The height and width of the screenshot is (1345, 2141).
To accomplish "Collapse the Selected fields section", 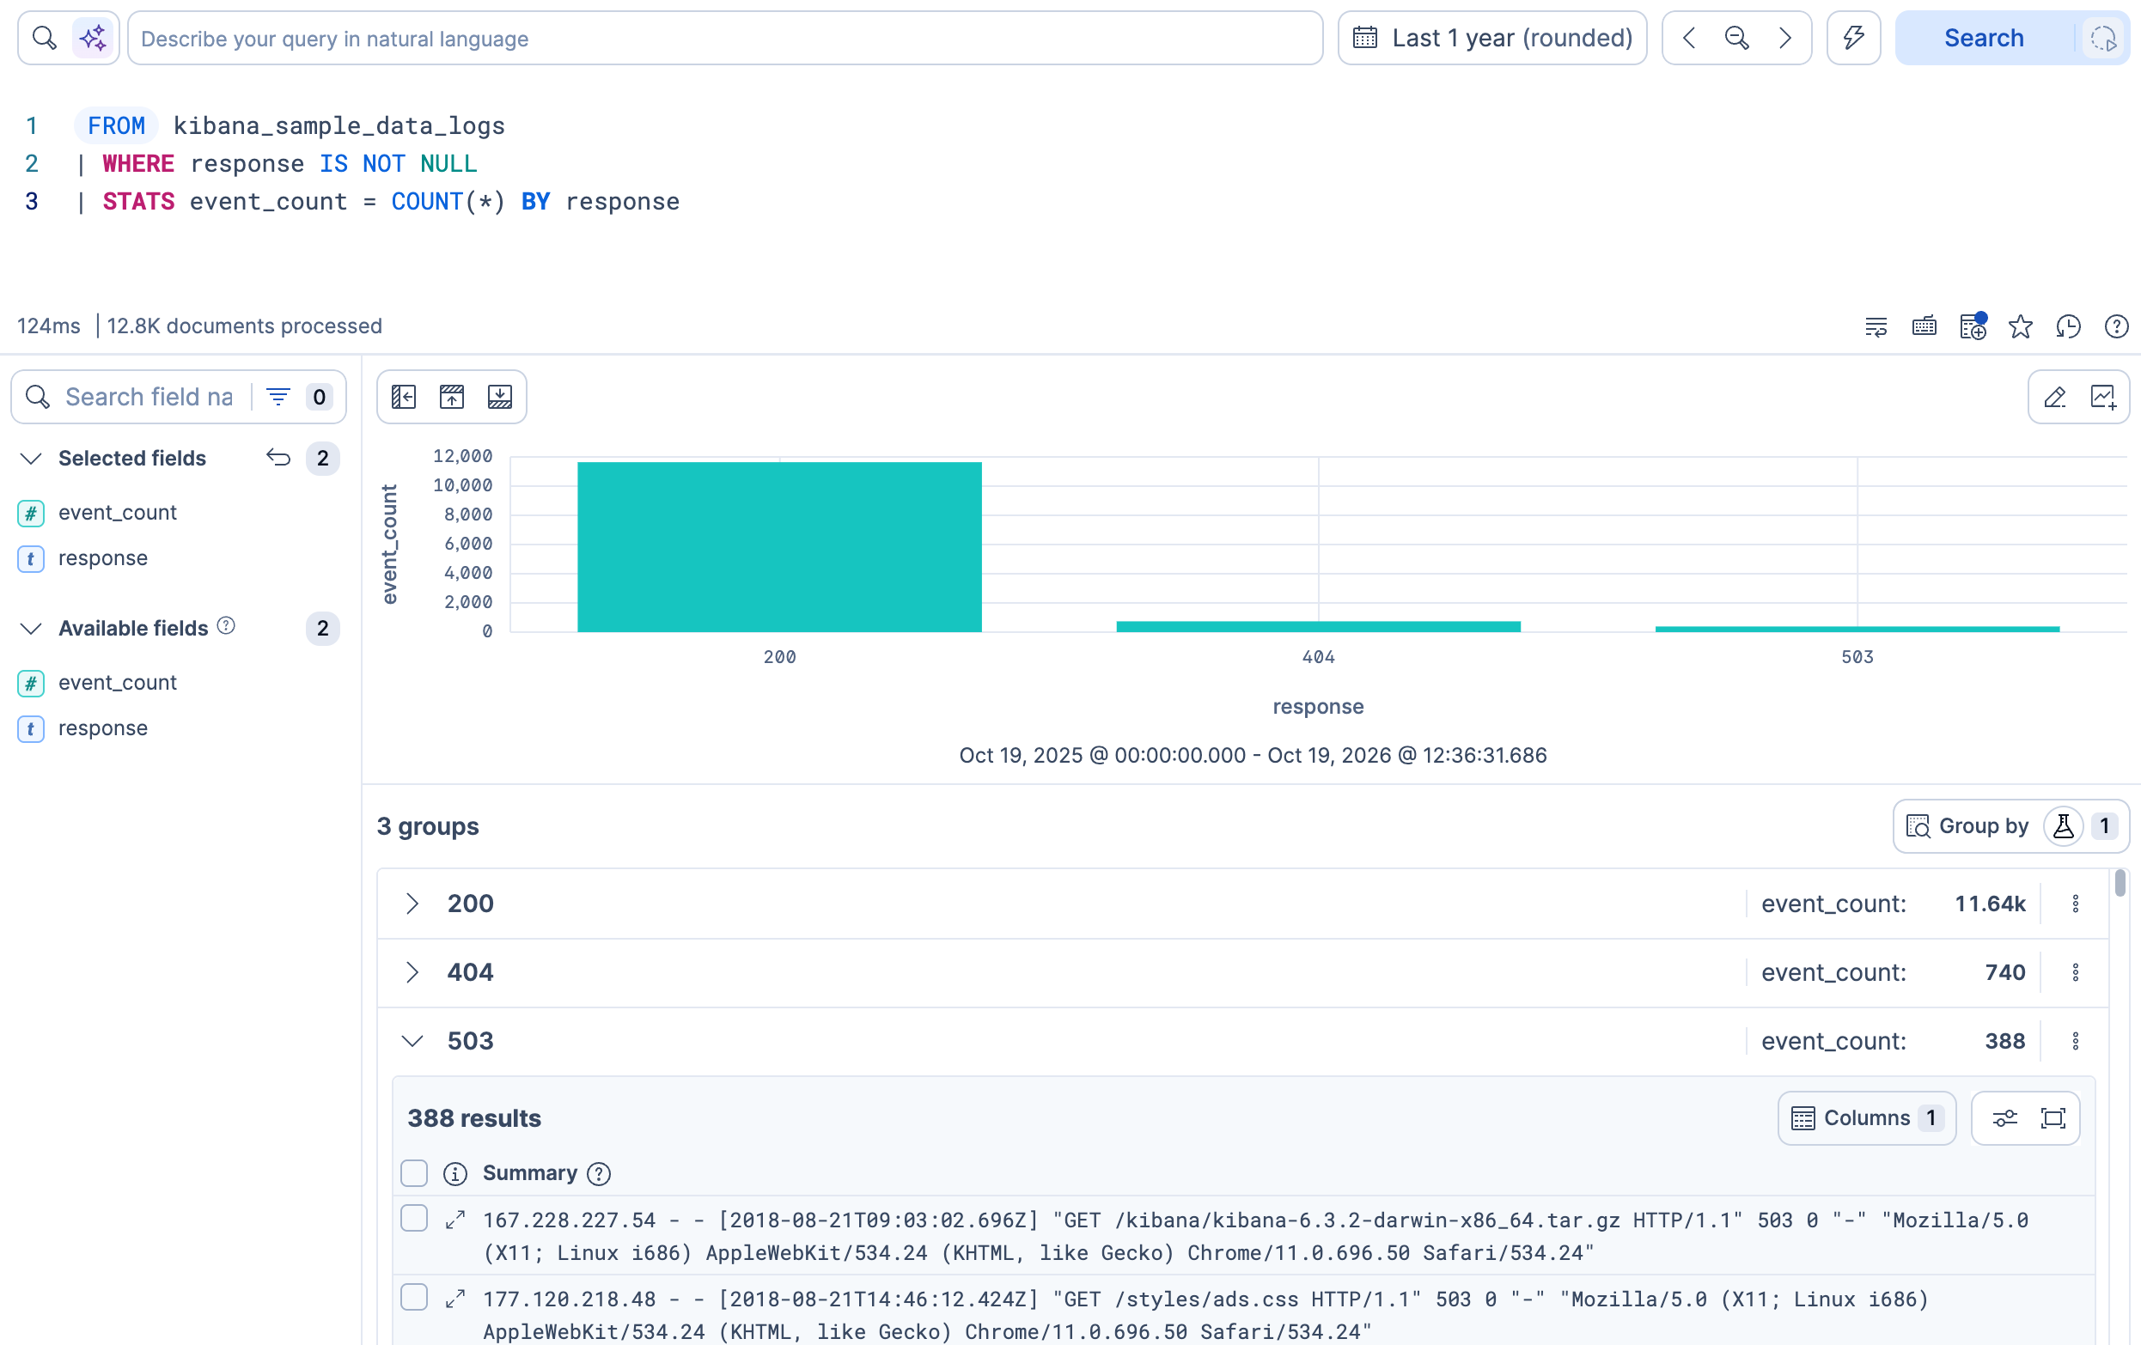I will pos(31,459).
